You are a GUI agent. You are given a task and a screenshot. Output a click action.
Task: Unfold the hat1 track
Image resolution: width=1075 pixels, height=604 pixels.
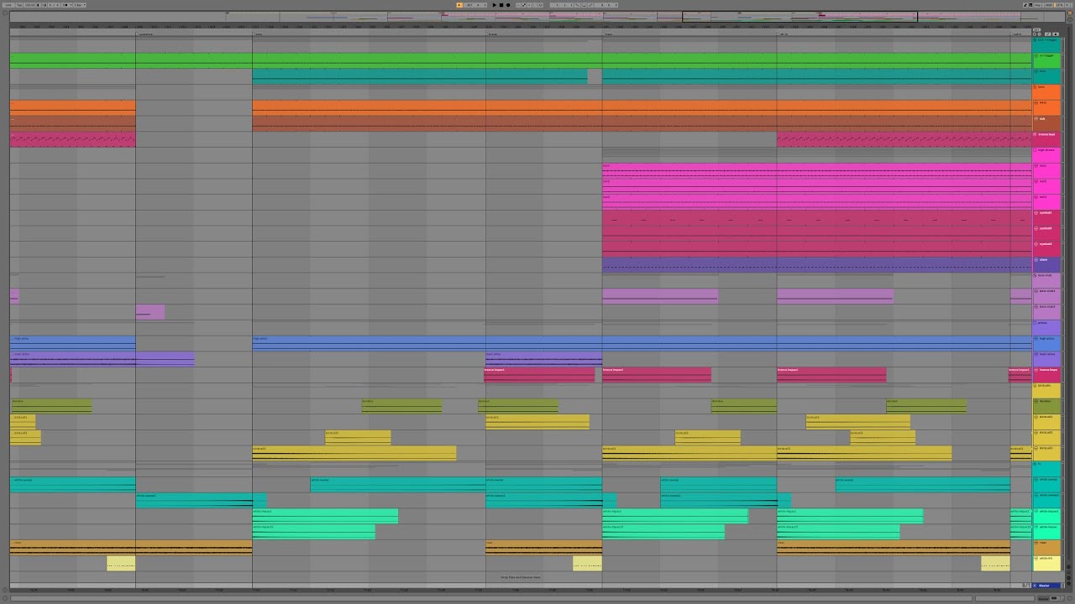point(1036,165)
